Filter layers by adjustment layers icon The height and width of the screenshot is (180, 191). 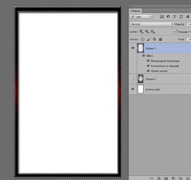click(168, 16)
